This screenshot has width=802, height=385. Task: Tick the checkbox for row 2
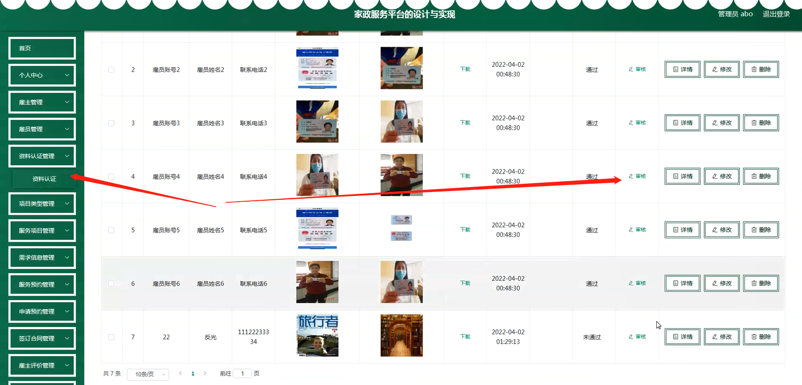[x=111, y=70]
